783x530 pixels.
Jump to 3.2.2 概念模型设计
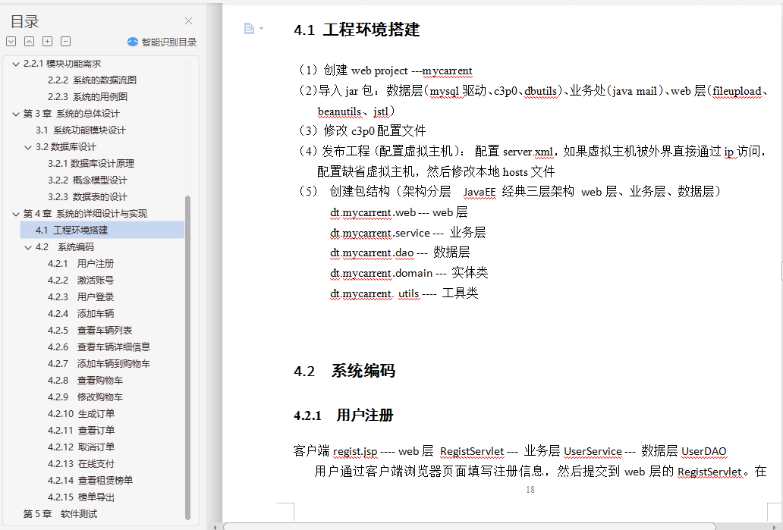(x=87, y=180)
